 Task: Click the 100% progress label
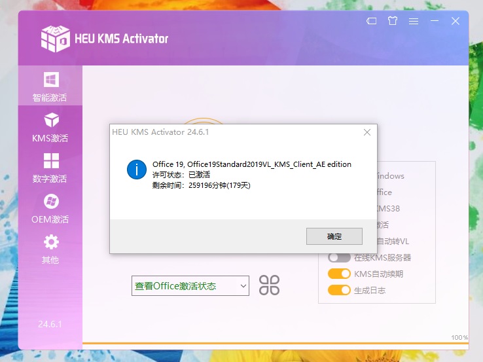(459, 337)
